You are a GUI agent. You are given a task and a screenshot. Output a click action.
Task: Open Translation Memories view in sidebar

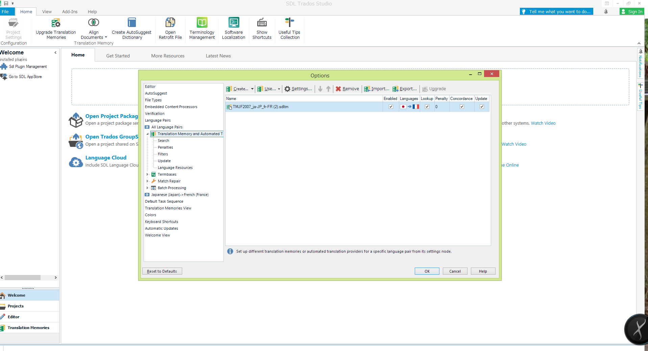tap(29, 328)
